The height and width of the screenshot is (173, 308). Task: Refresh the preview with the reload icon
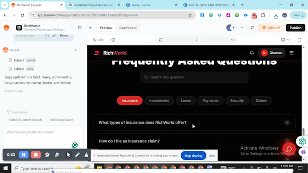[161, 40]
